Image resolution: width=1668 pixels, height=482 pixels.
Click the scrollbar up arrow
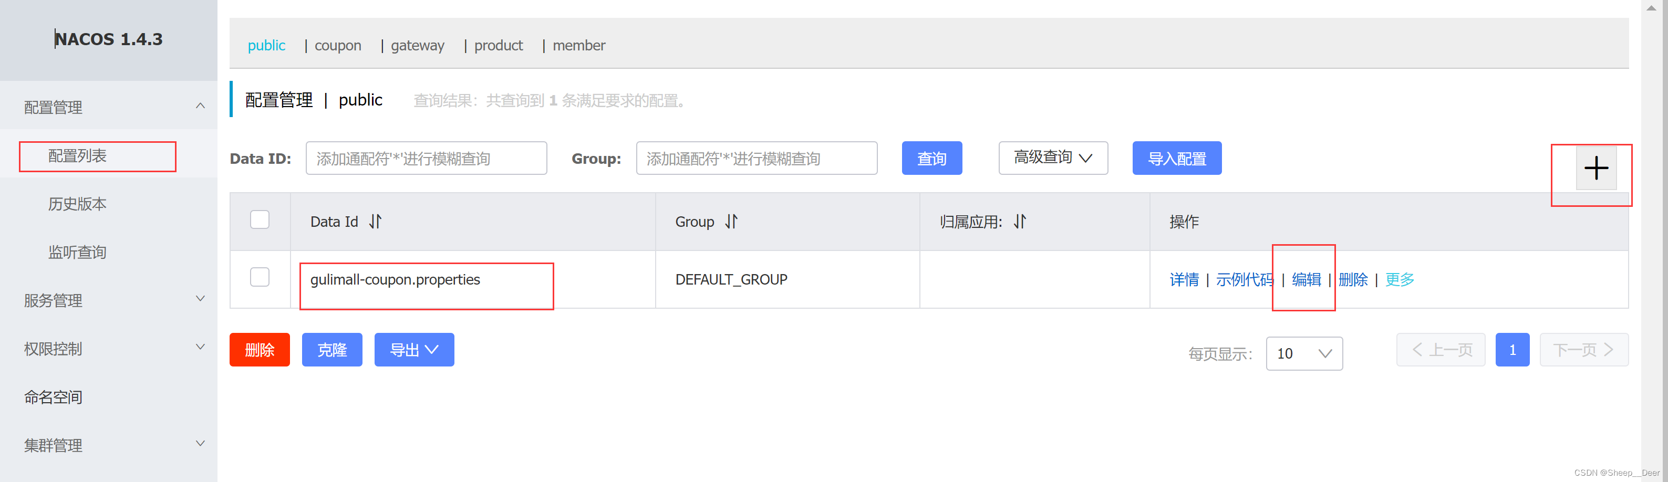[1651, 8]
